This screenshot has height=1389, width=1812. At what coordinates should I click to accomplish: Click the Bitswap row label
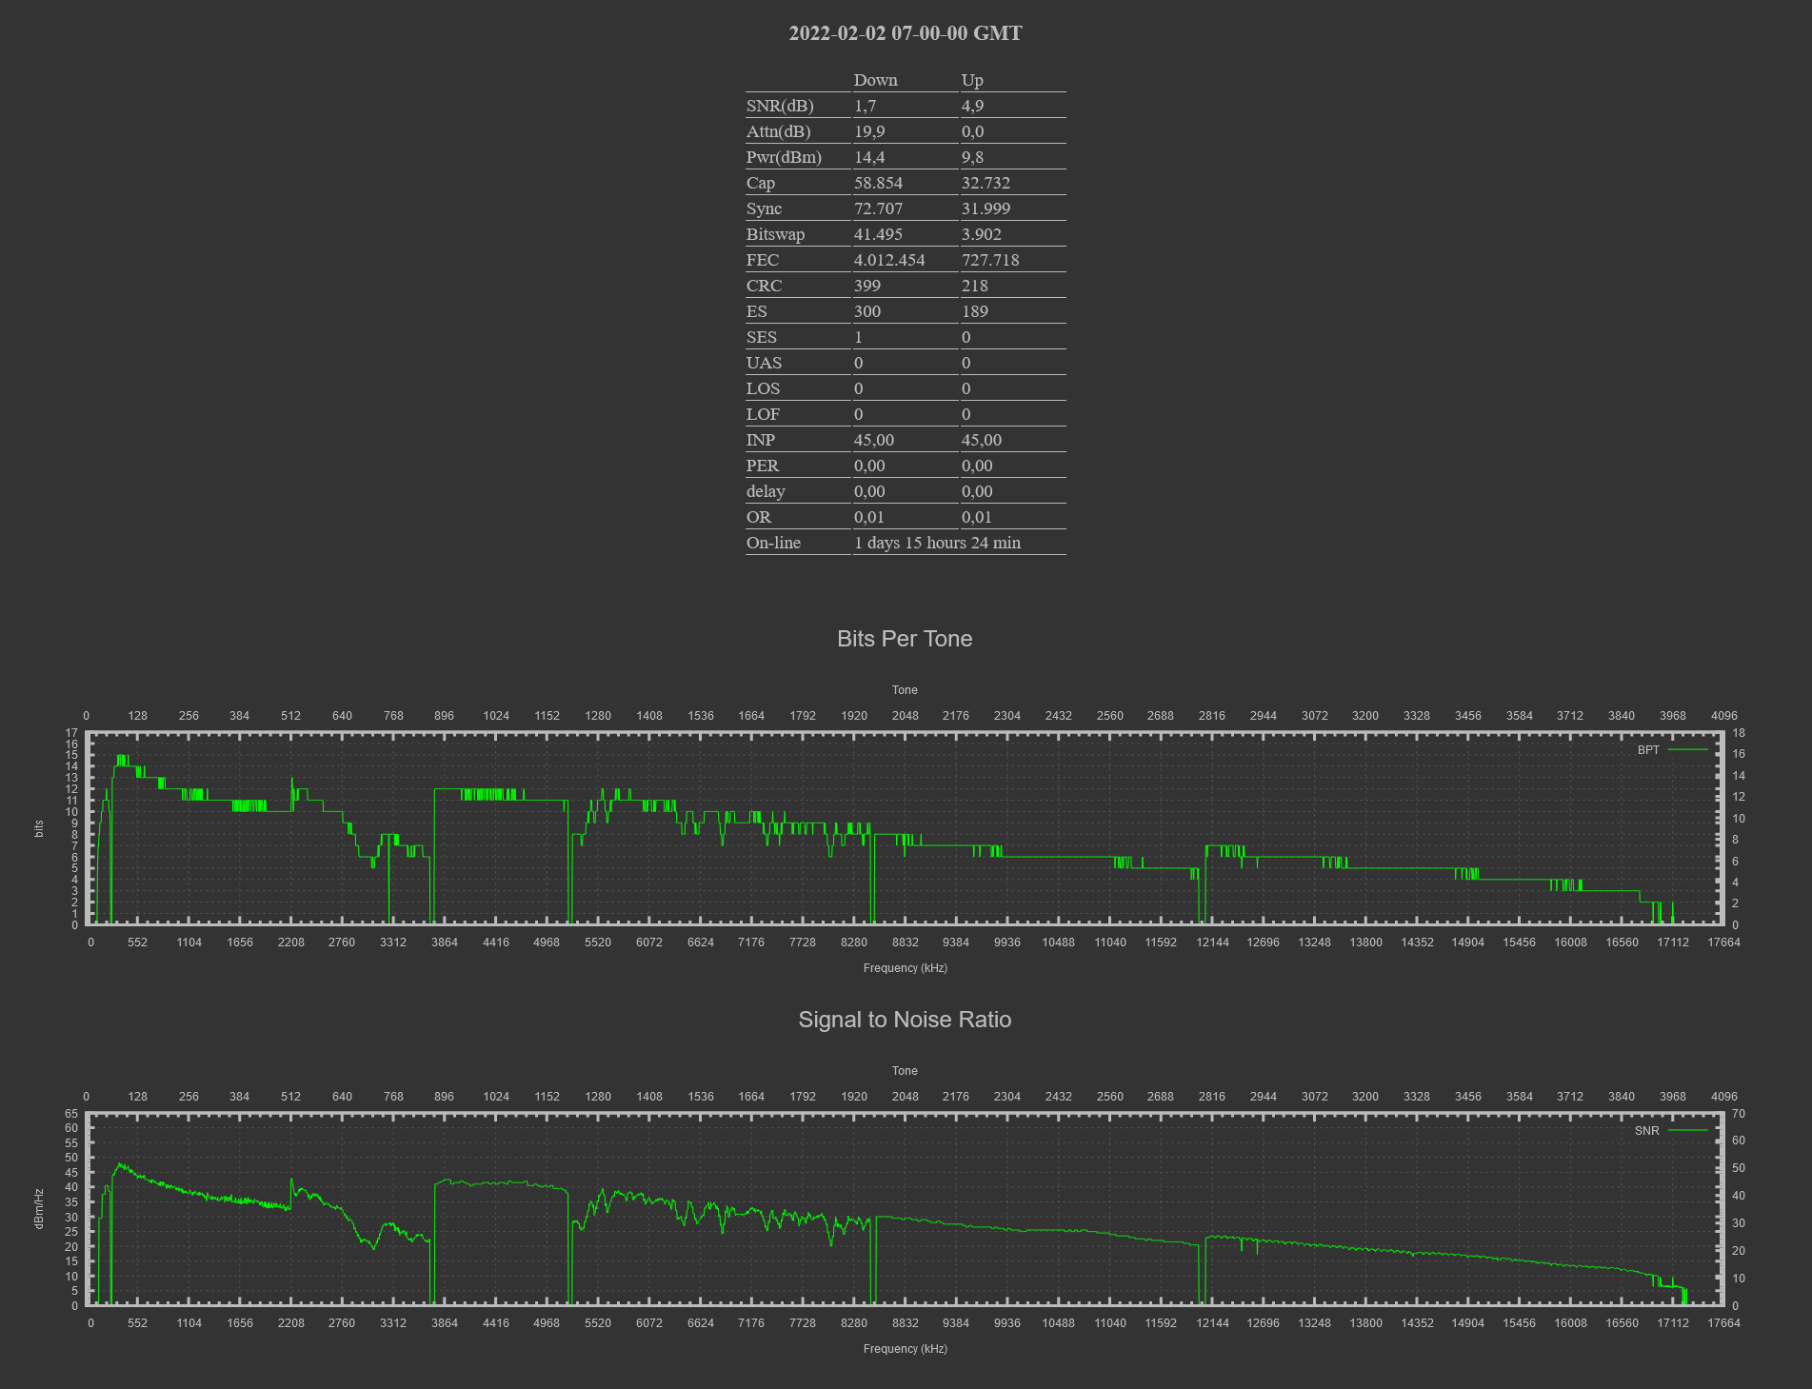(x=775, y=234)
